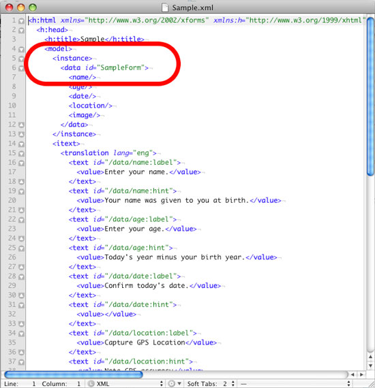Click the Line indicator in status bar
This screenshot has height=388, width=375.
pos(20,383)
